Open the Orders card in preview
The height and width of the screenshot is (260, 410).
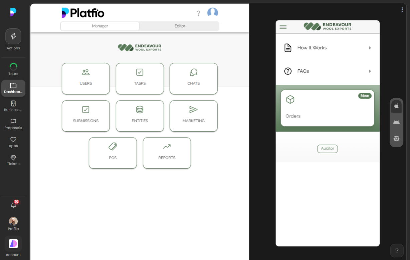tap(327, 108)
